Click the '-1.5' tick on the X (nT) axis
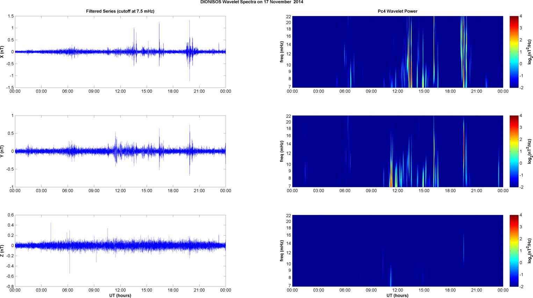This screenshot has height=298, width=533. pos(10,88)
